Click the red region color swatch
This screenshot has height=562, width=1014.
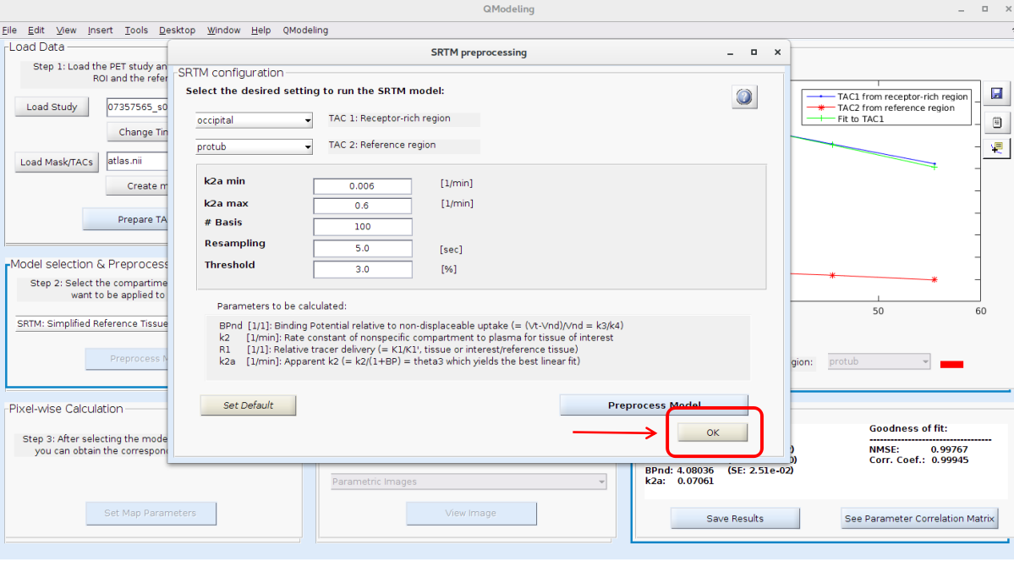(x=951, y=364)
